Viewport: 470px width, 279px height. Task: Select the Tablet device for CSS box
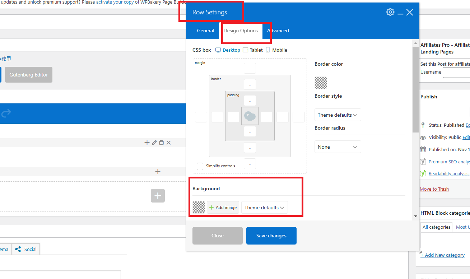click(253, 50)
